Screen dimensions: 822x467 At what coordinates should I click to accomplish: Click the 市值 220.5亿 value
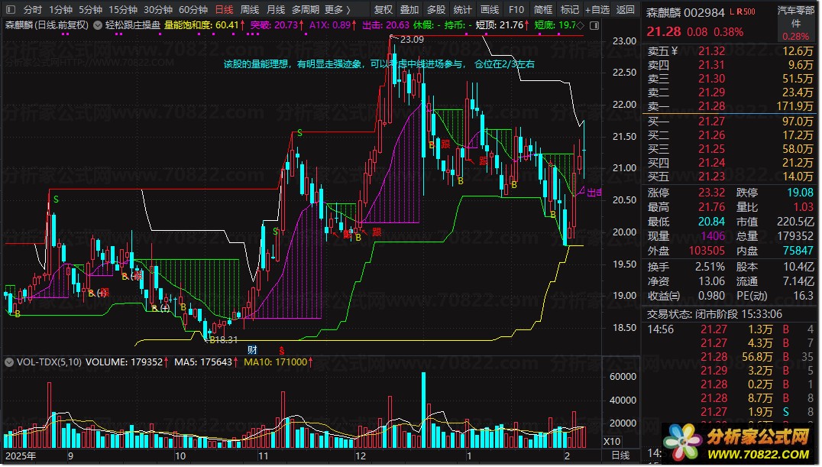click(795, 222)
